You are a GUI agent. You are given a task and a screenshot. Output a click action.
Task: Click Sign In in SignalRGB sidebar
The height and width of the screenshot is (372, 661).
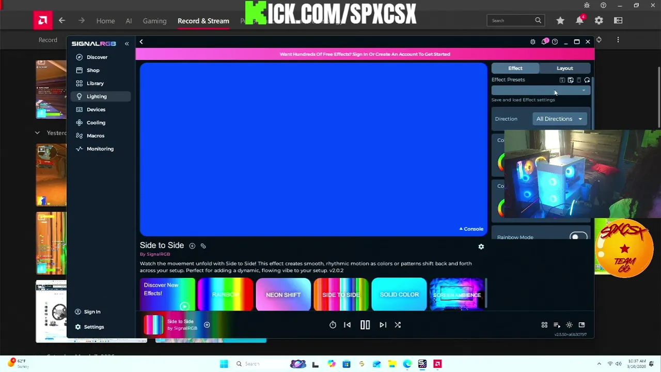pyautogui.click(x=88, y=312)
